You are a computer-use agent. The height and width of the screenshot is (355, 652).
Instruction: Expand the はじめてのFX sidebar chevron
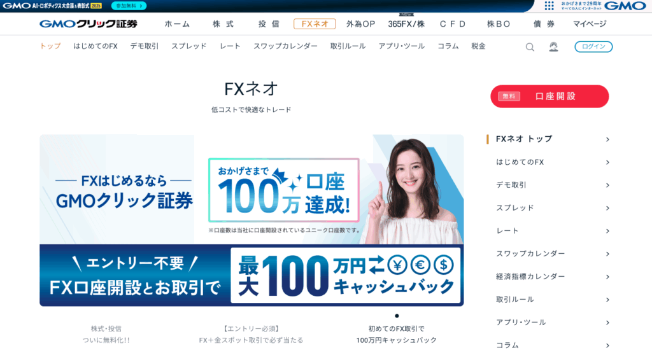(x=607, y=162)
